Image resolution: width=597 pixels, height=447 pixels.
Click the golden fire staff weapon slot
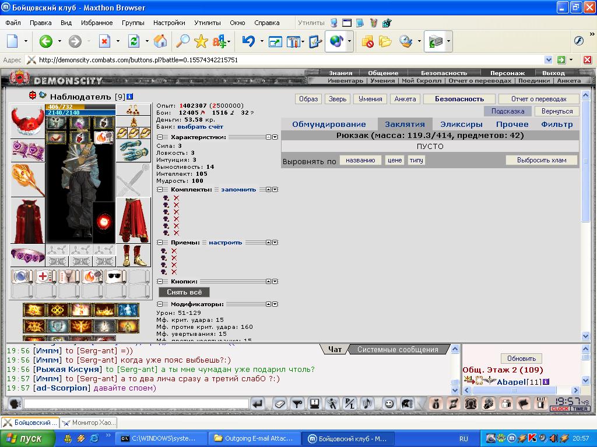[27, 180]
